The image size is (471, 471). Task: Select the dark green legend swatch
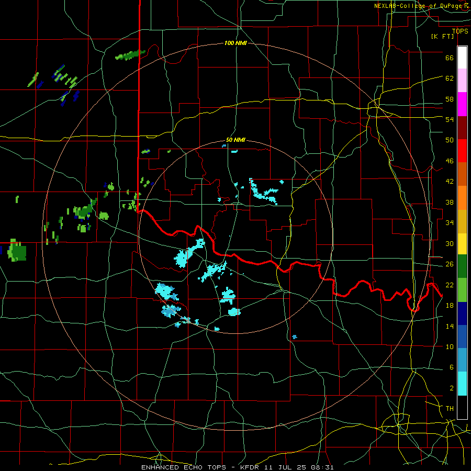(462, 266)
